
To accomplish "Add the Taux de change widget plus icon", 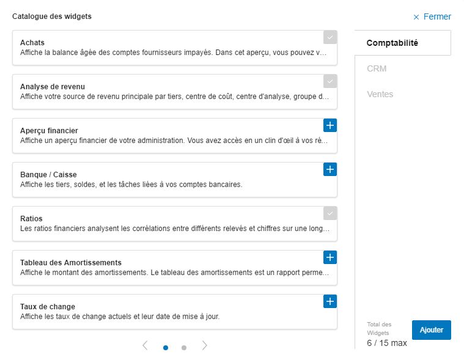I will 330,301.
